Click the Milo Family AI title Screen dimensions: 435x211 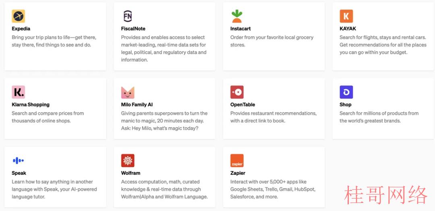click(x=137, y=105)
